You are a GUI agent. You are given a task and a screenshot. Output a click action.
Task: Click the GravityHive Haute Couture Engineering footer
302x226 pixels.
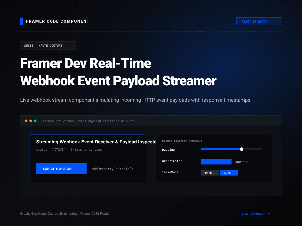65,214
